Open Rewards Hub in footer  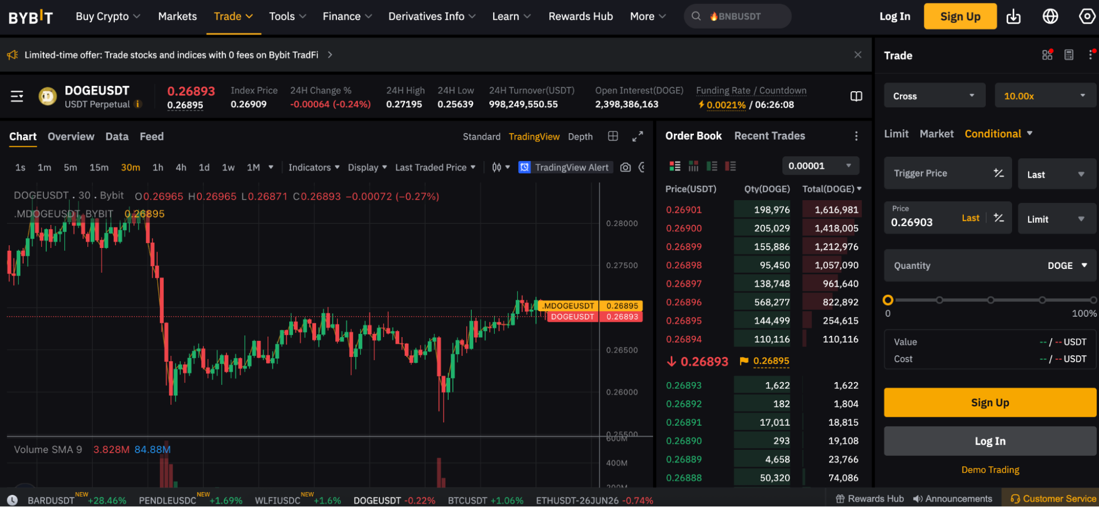tap(870, 499)
